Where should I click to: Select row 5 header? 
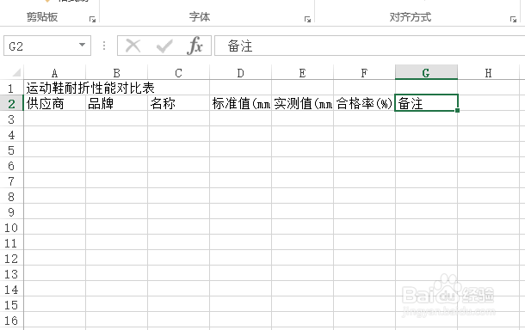pos(11,150)
